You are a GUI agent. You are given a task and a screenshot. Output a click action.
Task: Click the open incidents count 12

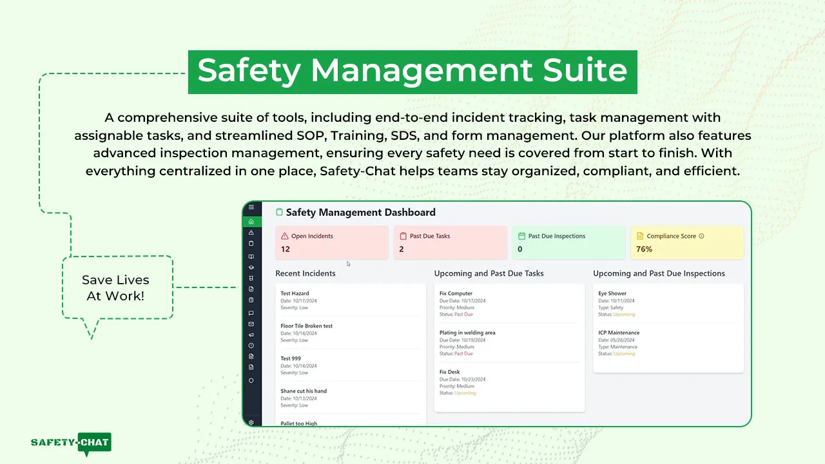(x=286, y=249)
